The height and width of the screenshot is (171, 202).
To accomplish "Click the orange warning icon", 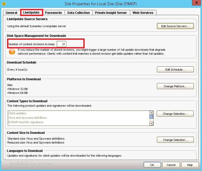I will click(12, 52).
